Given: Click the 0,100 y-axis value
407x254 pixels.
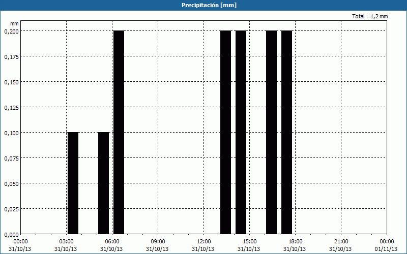Looking at the screenshot, I should [11, 133].
